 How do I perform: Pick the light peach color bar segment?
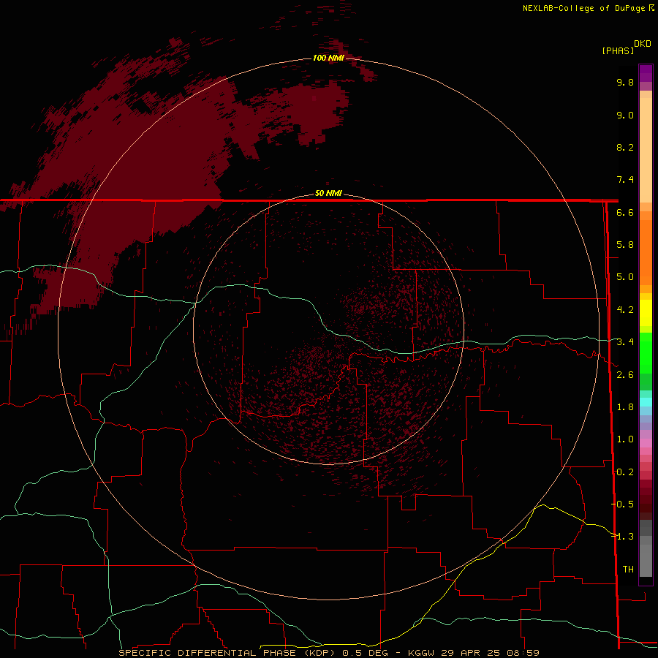click(x=646, y=150)
